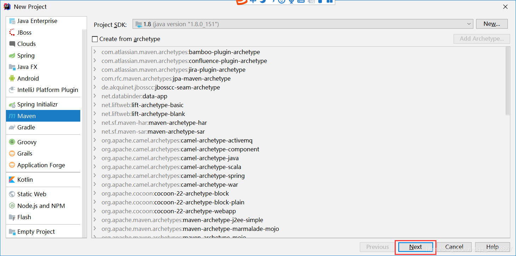Click the Gradle elephant icon

pos(12,127)
